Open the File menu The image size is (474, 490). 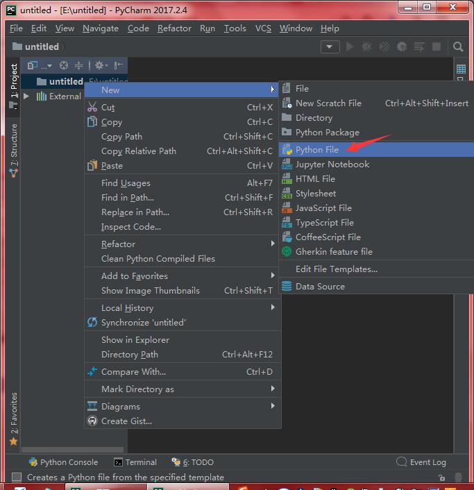click(x=16, y=28)
